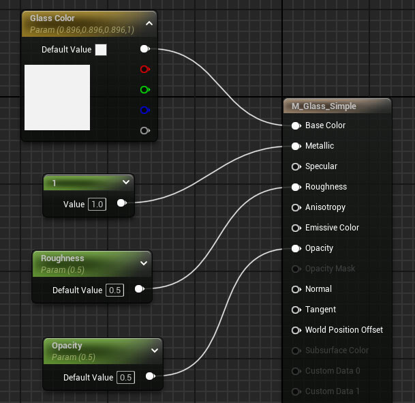Image resolution: width=415 pixels, height=403 pixels.
Task: Expand the constant 1 node chevron
Action: pos(125,182)
